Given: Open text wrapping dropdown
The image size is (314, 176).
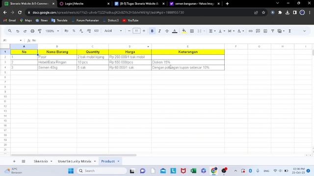Looking at the screenshot, I should pos(231,31).
